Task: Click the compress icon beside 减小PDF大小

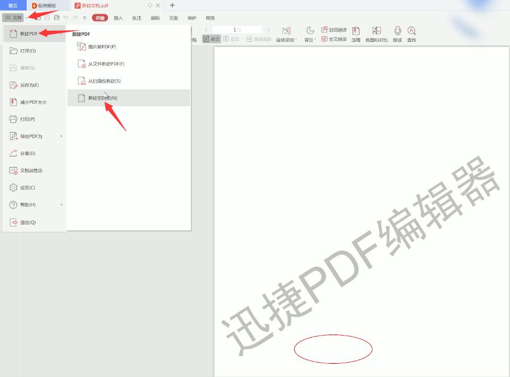Action: click(13, 102)
